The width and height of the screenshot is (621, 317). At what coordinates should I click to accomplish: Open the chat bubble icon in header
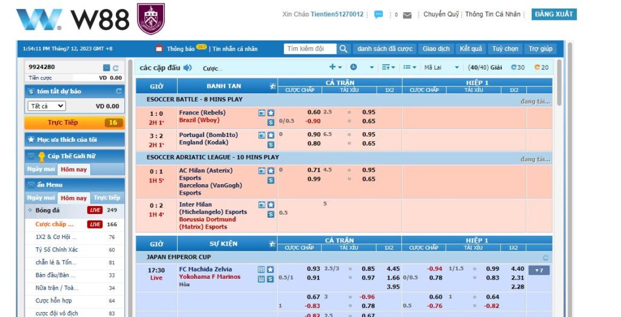[378, 15]
